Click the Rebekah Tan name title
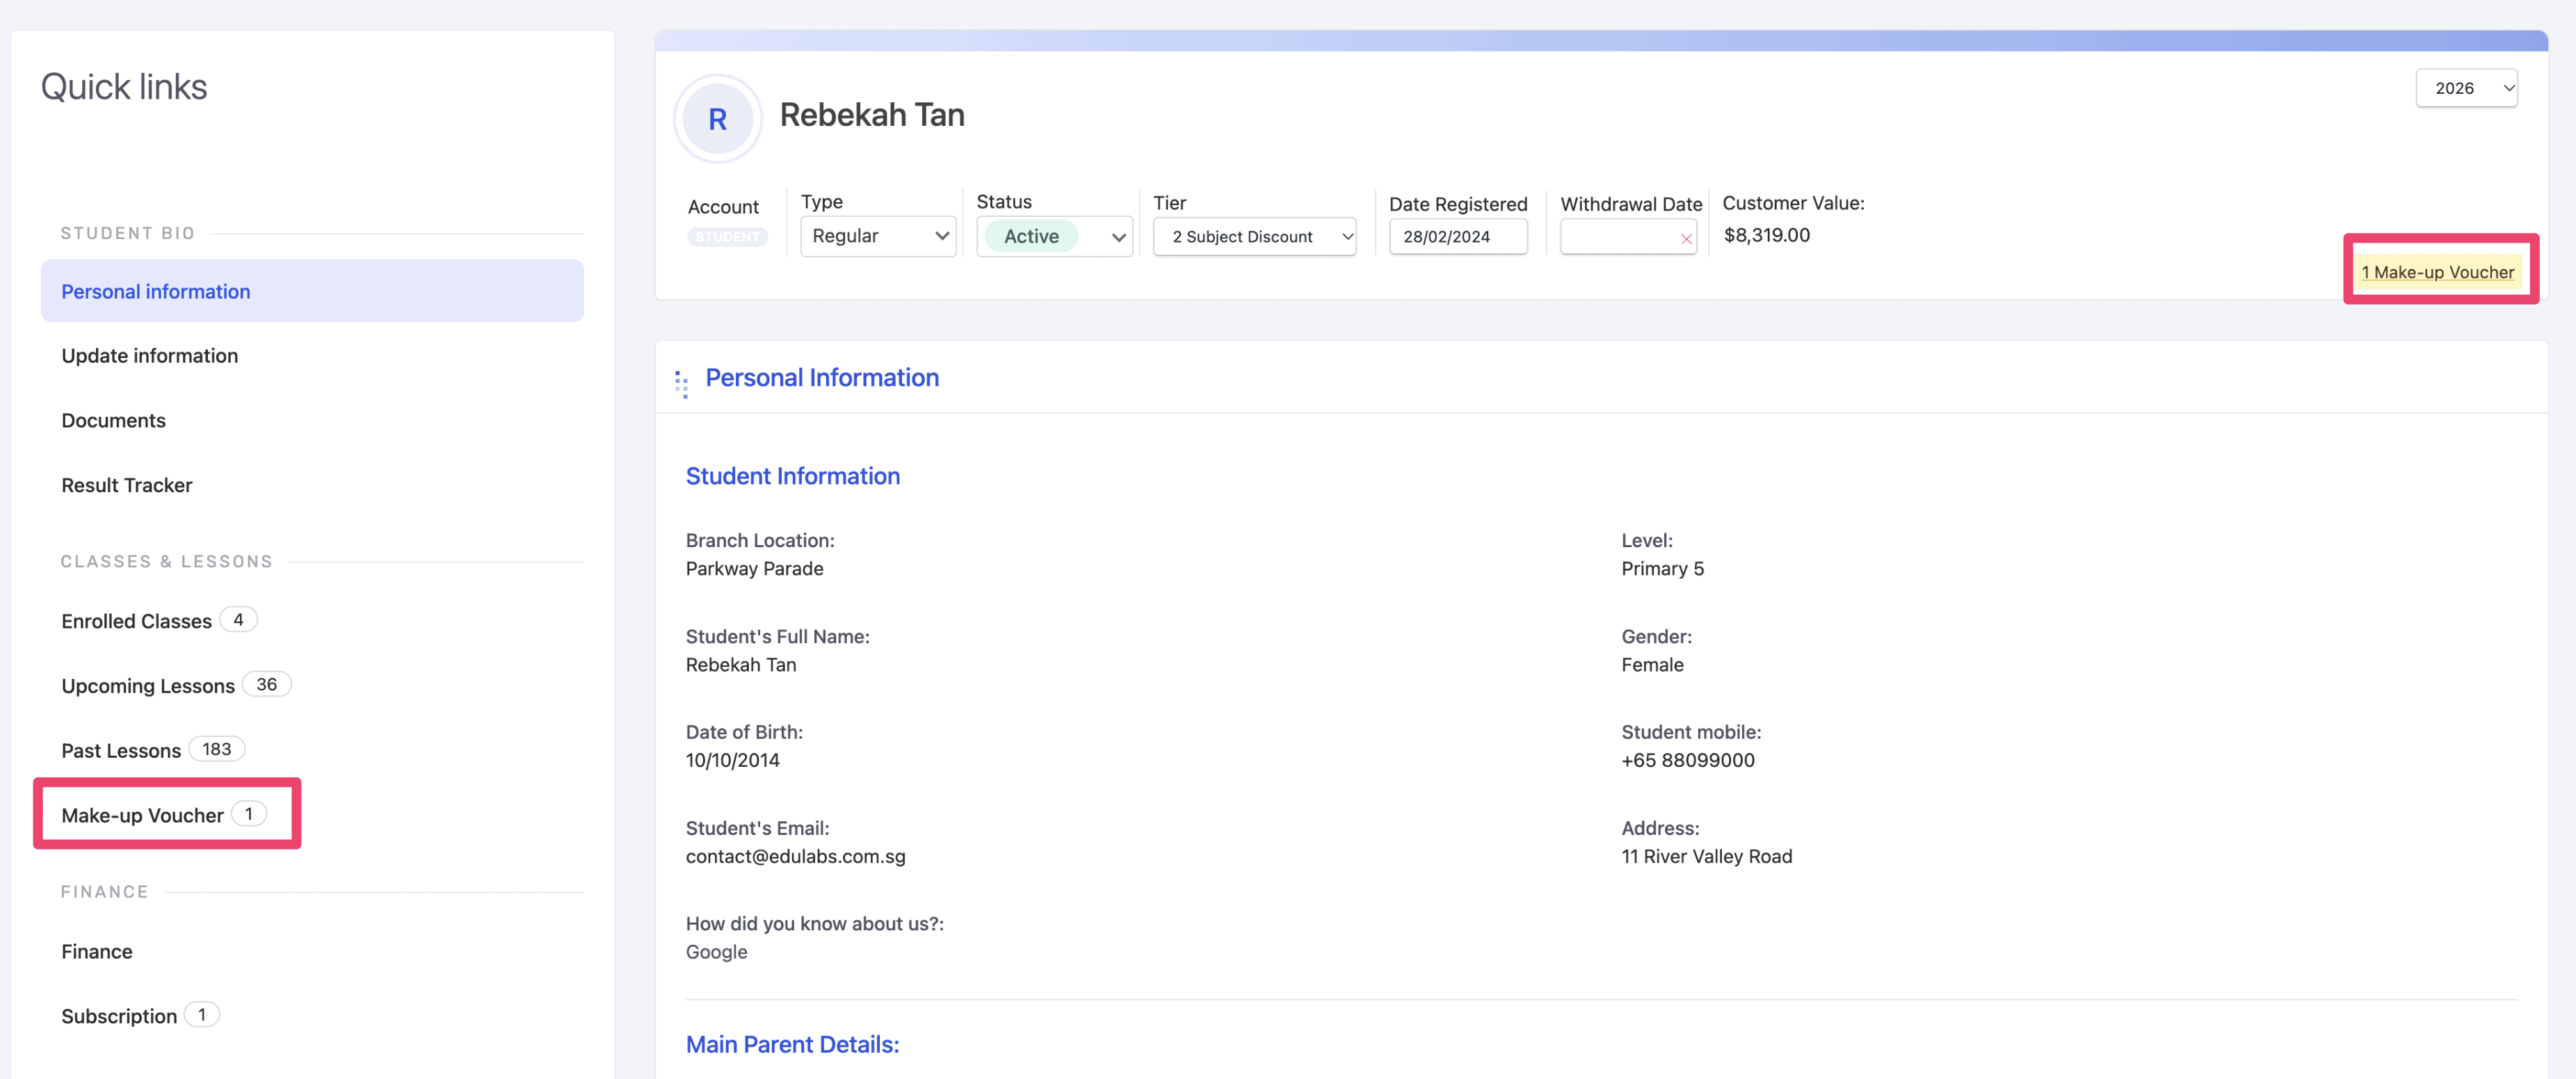The height and width of the screenshot is (1079, 2576). (872, 115)
